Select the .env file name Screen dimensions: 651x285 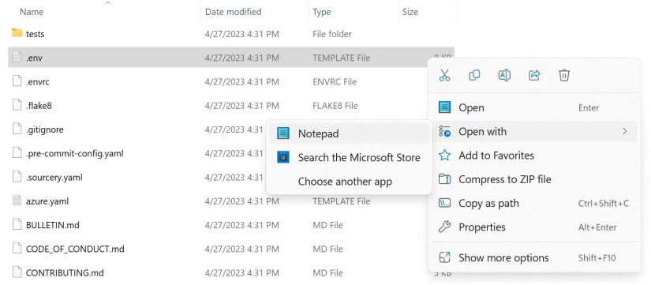point(34,58)
